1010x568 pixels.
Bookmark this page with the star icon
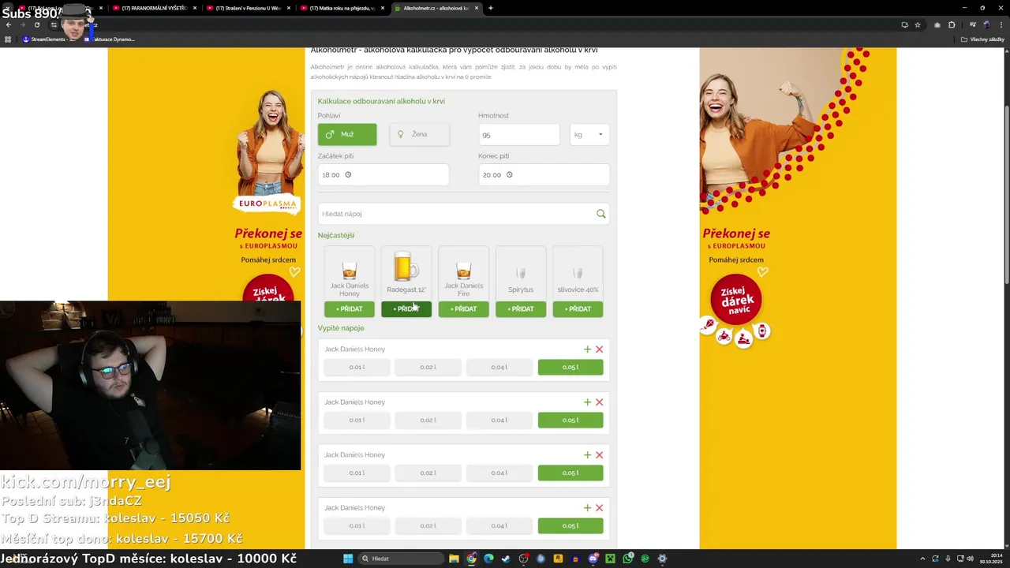click(918, 24)
